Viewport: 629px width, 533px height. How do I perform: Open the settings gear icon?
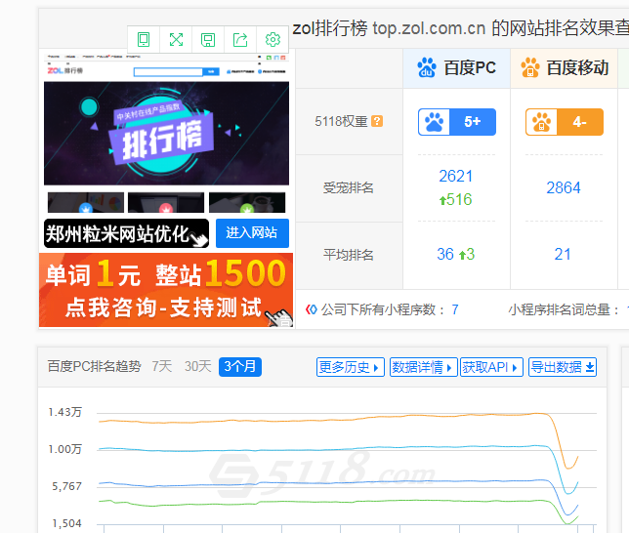[x=273, y=40]
